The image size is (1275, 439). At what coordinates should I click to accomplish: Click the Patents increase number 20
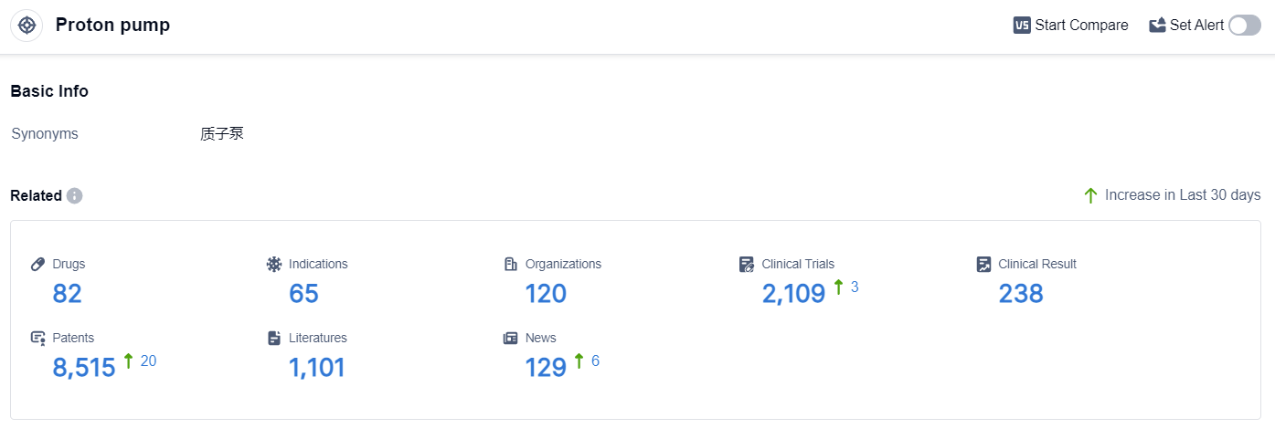148,361
